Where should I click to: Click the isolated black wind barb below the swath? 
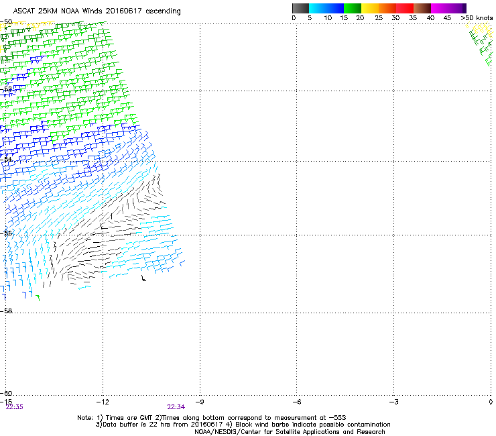[x=143, y=278]
